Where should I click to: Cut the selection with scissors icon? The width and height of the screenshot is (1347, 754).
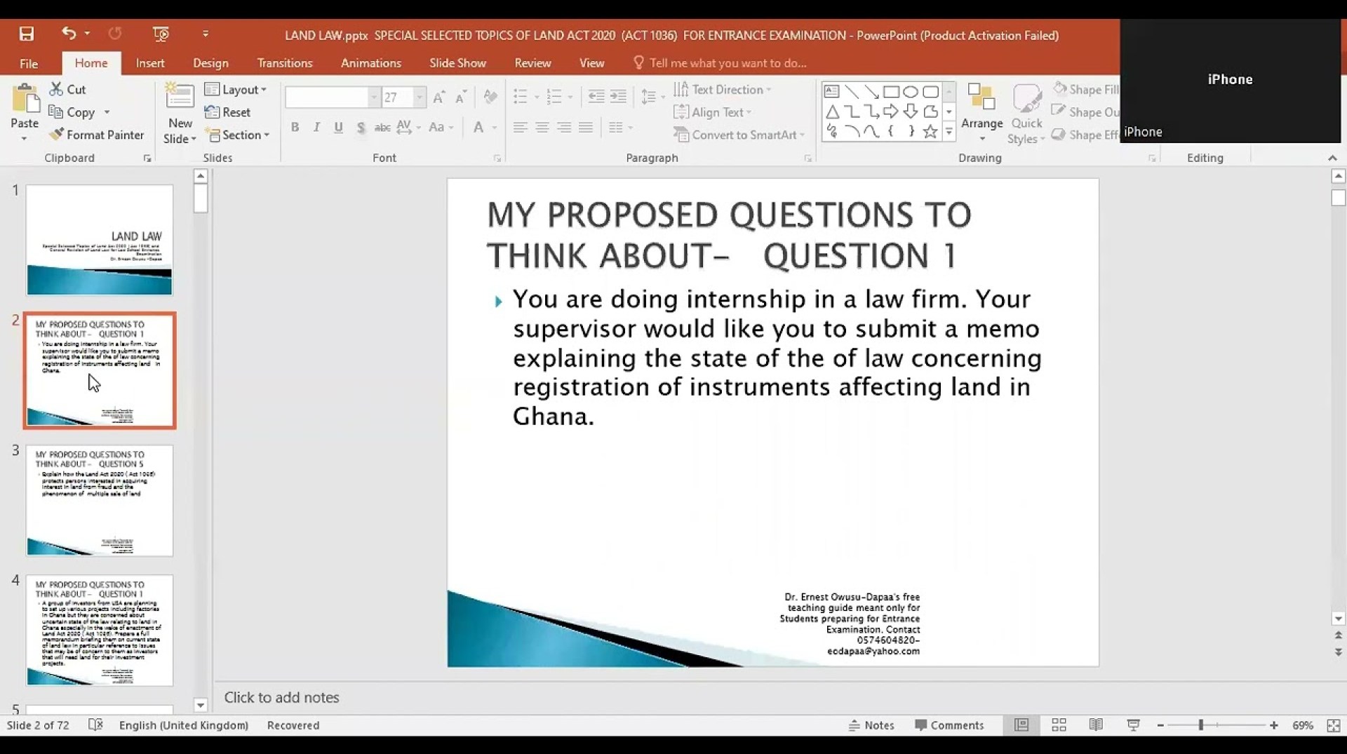67,90
